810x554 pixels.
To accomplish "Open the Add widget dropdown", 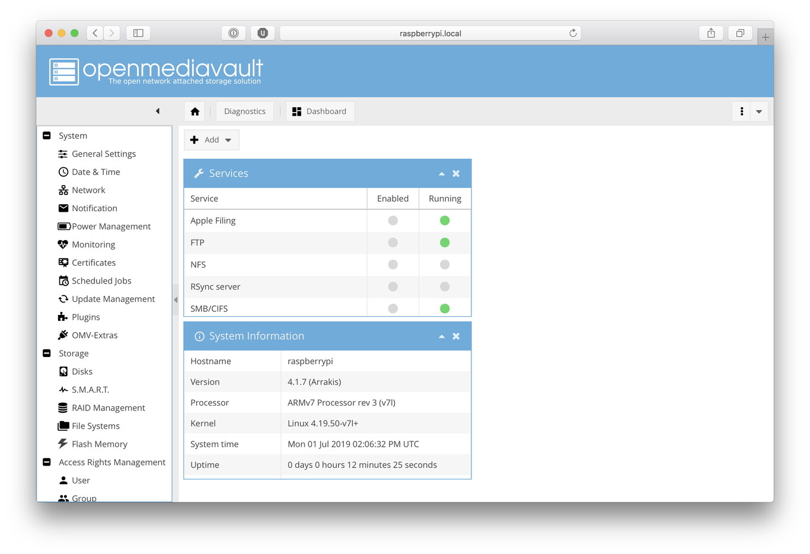I will coord(212,140).
